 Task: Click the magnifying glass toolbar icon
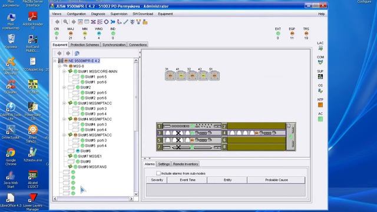pyautogui.click(x=65, y=22)
